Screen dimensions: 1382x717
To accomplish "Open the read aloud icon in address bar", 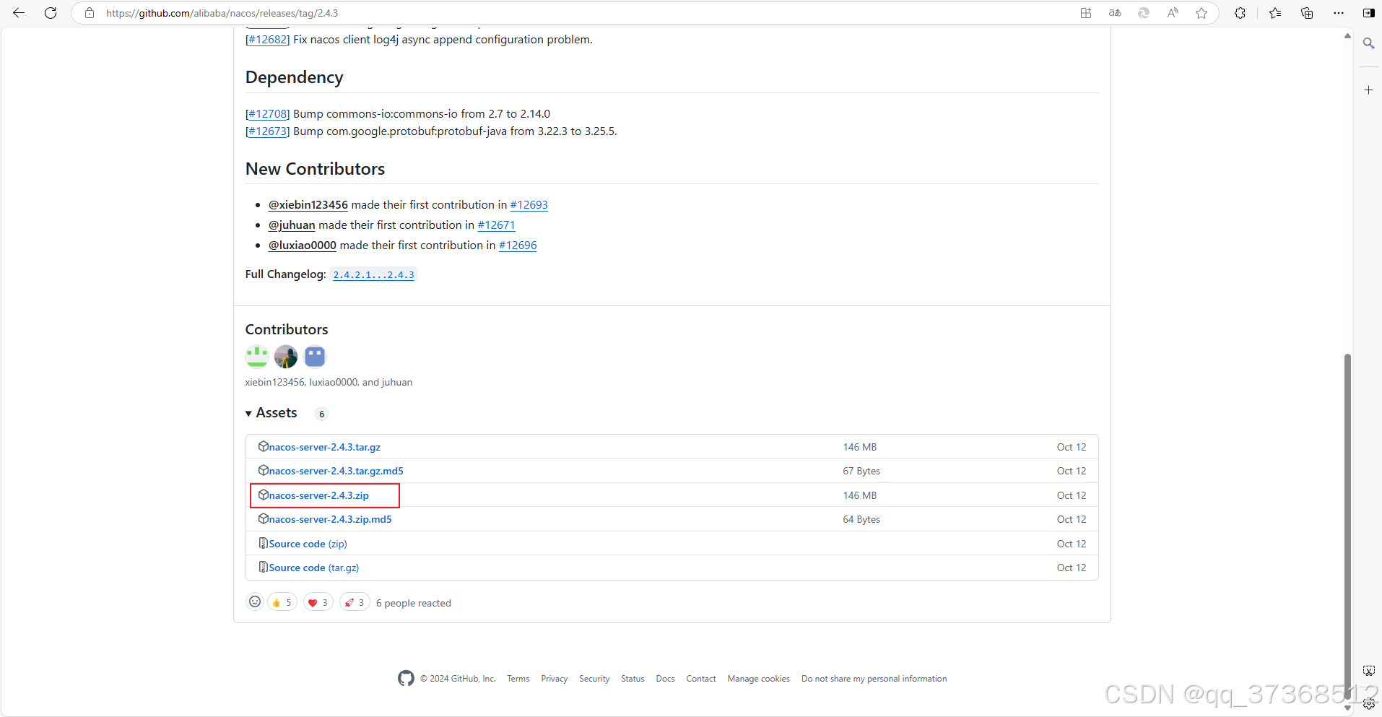I will point(1173,13).
